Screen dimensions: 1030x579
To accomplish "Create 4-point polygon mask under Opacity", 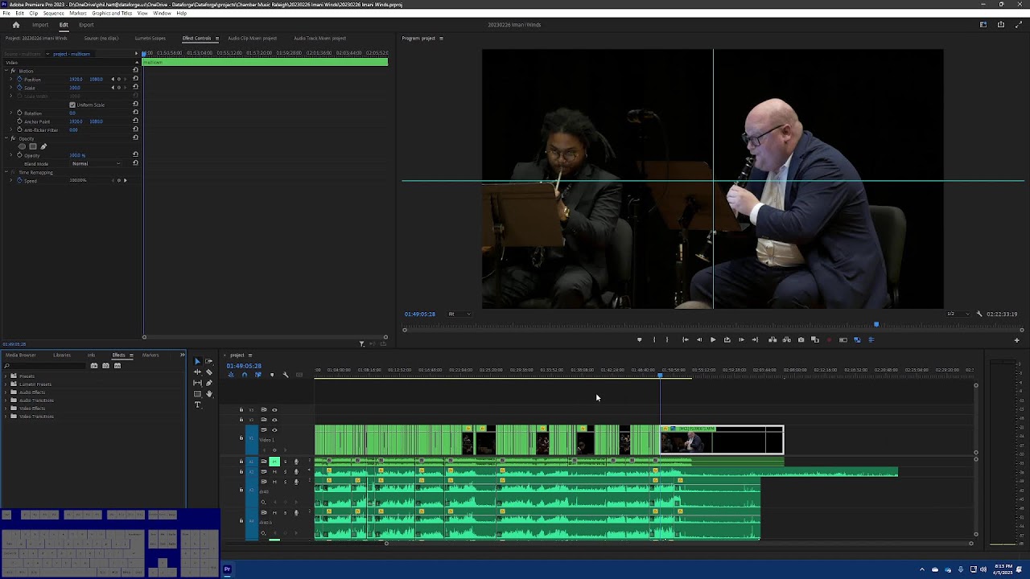I will 33,146.
